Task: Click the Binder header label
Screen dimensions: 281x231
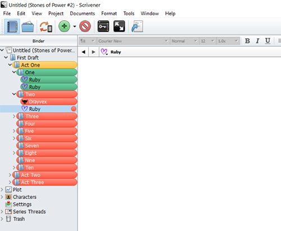Action: pyautogui.click(x=38, y=41)
